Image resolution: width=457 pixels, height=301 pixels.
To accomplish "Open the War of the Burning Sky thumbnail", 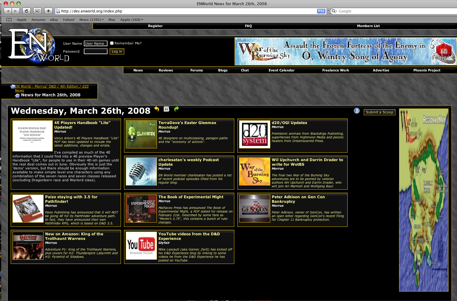I will (255, 171).
